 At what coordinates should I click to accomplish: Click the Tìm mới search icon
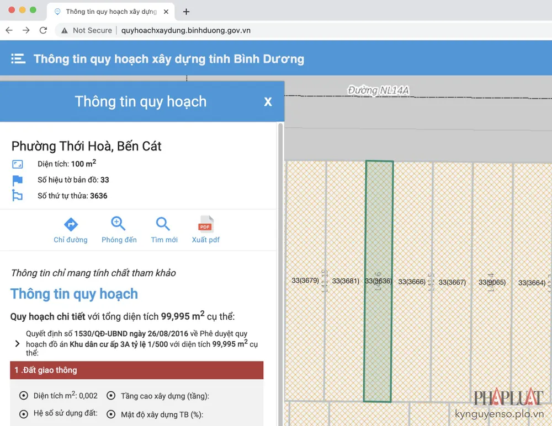pyautogui.click(x=163, y=224)
